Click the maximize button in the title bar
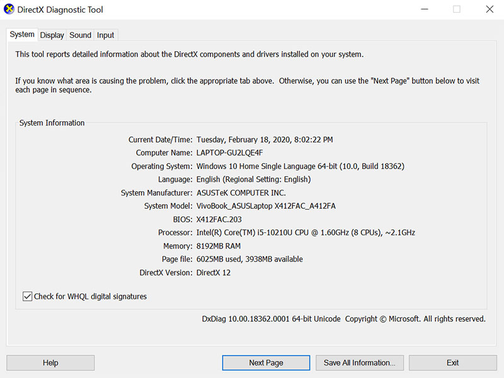 pyautogui.click(x=457, y=9)
